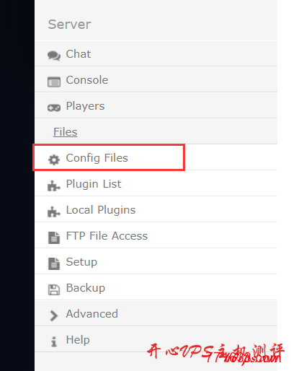Go to the Players page
Viewport: 291px width, 371px height.
coord(156,106)
